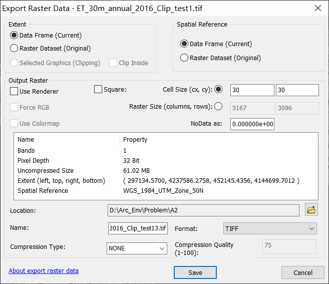Screen dimensions: 329x284
Task: Click the output Name text field
Action: tap(138, 228)
